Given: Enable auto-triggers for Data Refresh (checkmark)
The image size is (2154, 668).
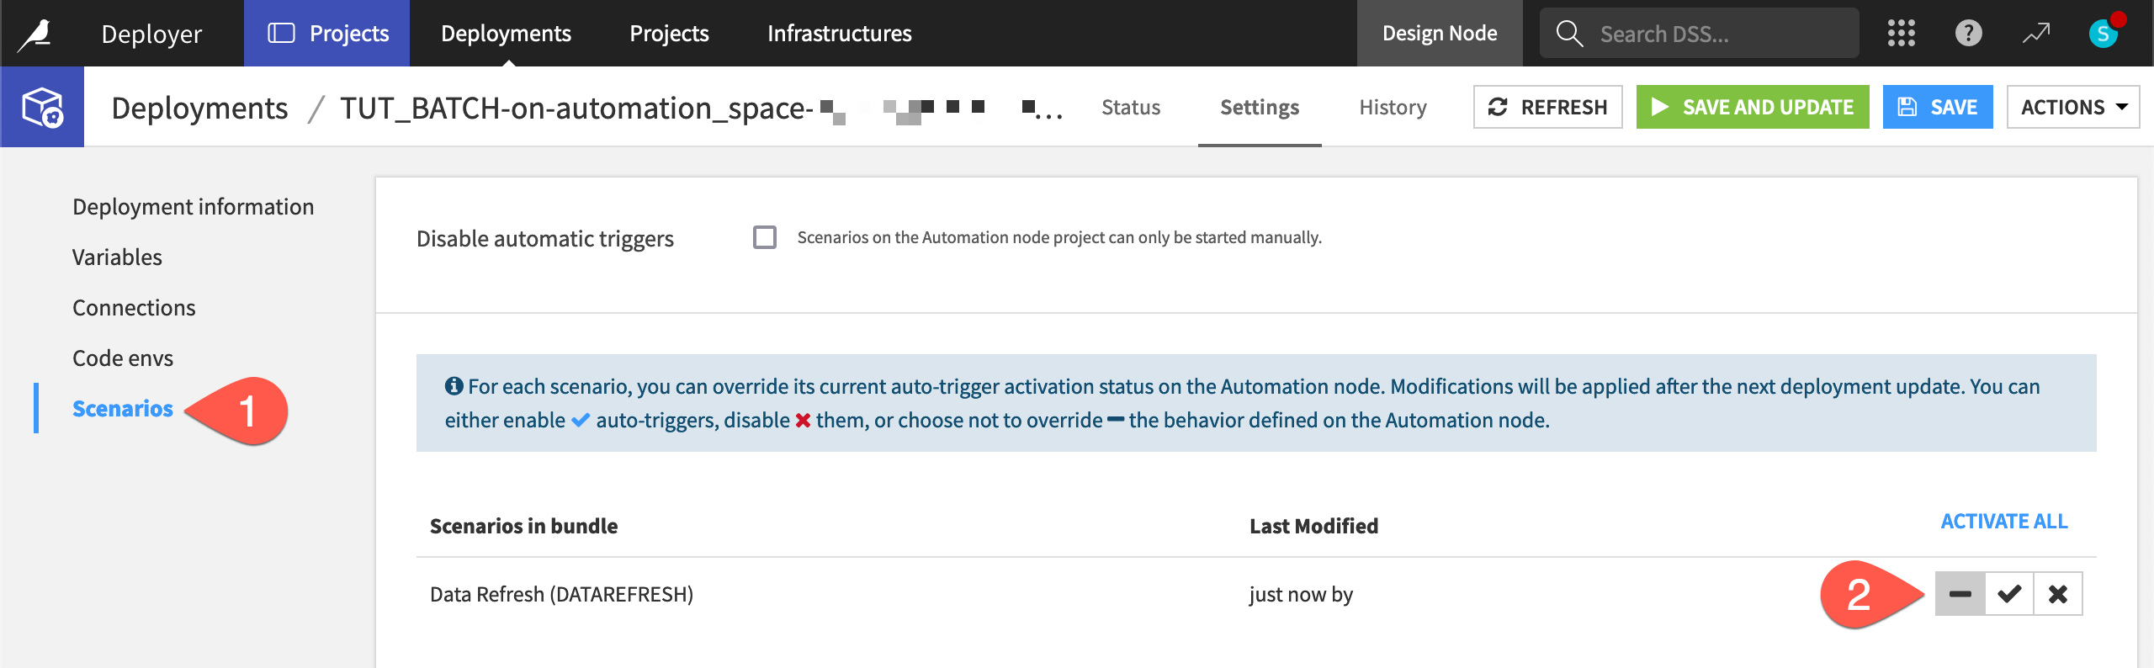Looking at the screenshot, I should [x=2009, y=594].
